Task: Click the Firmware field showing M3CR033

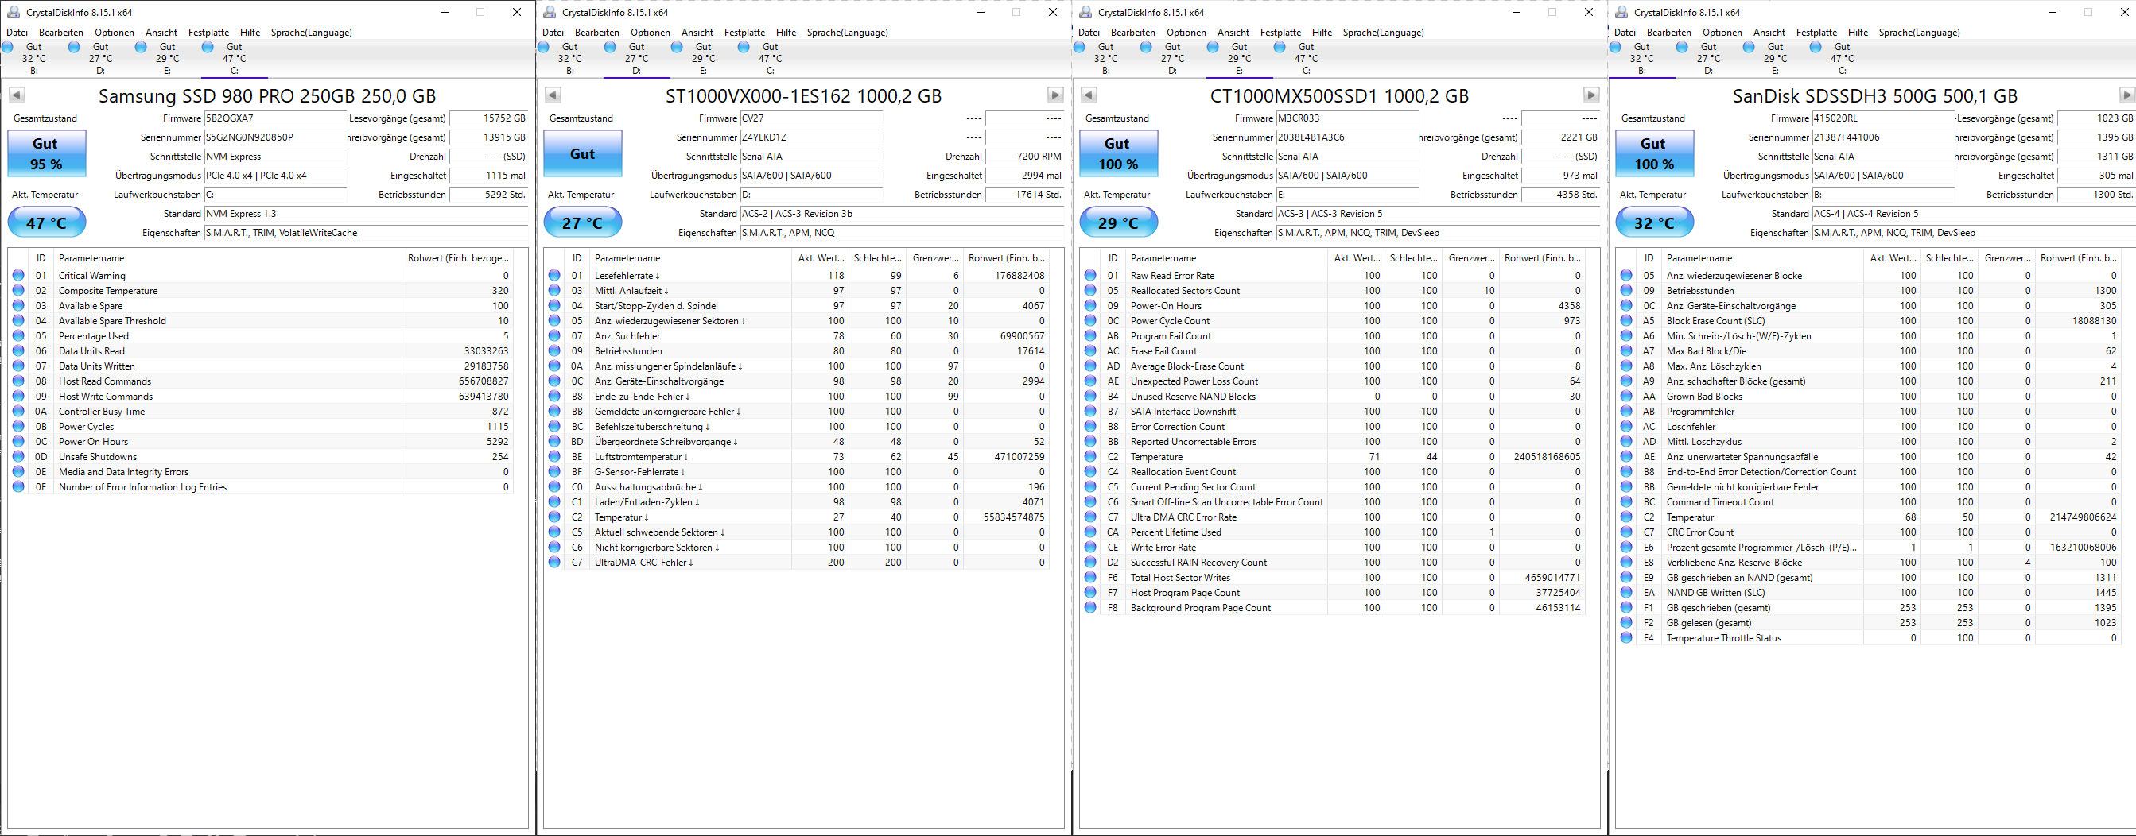Action: (x=1347, y=118)
